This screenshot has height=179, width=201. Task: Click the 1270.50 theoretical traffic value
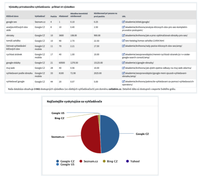74,63
